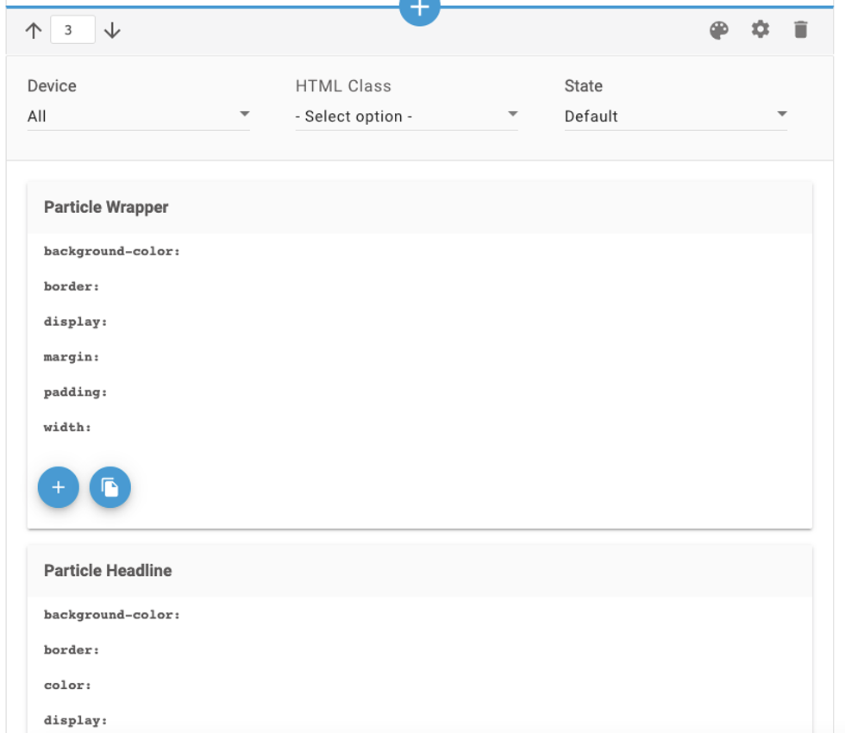Viewport: 845px width, 733px height.
Task: Open section settings gear icon
Action: [760, 30]
